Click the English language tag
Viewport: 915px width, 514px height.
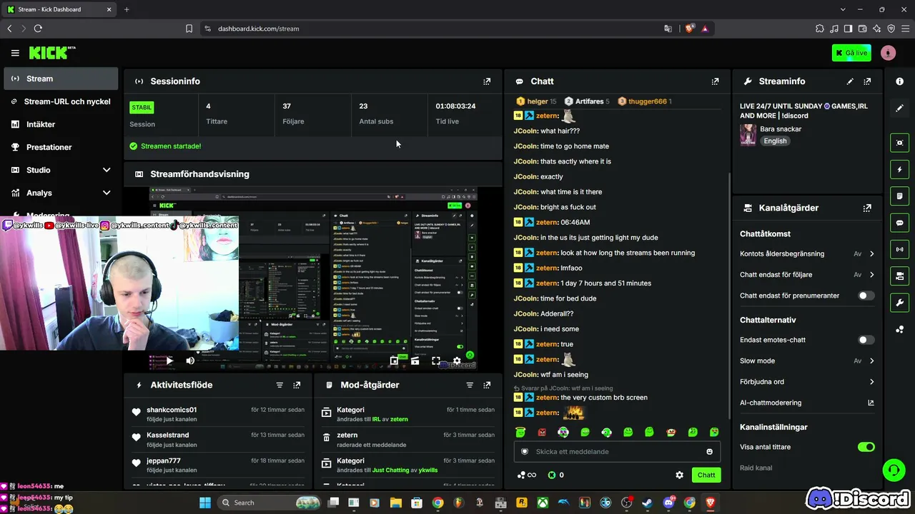775,141
